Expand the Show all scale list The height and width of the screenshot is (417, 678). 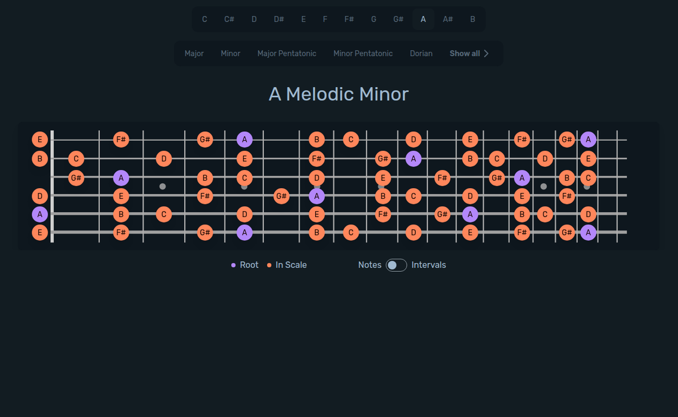(x=469, y=53)
